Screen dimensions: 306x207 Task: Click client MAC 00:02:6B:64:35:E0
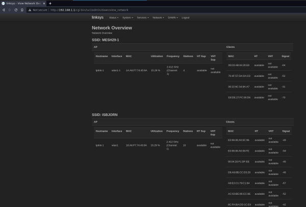pos(239,65)
